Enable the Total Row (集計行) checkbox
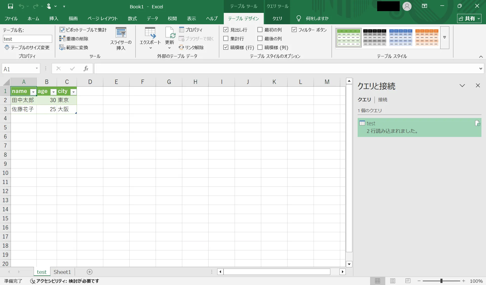The height and width of the screenshot is (285, 486). (226, 39)
